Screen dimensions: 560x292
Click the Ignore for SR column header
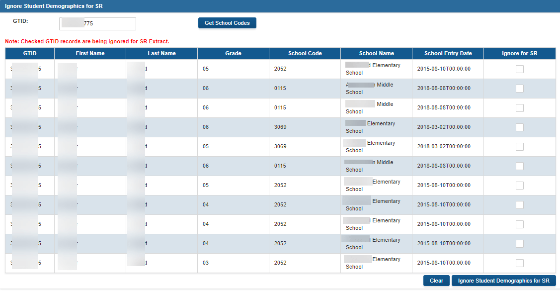pyautogui.click(x=519, y=53)
